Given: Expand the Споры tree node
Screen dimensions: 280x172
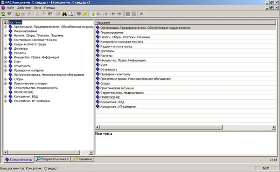Looking at the screenshot, I should [6, 79].
